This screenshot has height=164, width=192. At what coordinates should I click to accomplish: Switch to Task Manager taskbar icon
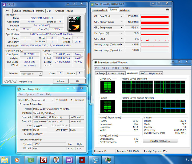coord(108,160)
